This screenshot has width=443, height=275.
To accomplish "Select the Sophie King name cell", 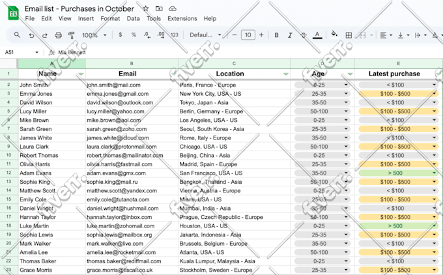I will click(51, 182).
